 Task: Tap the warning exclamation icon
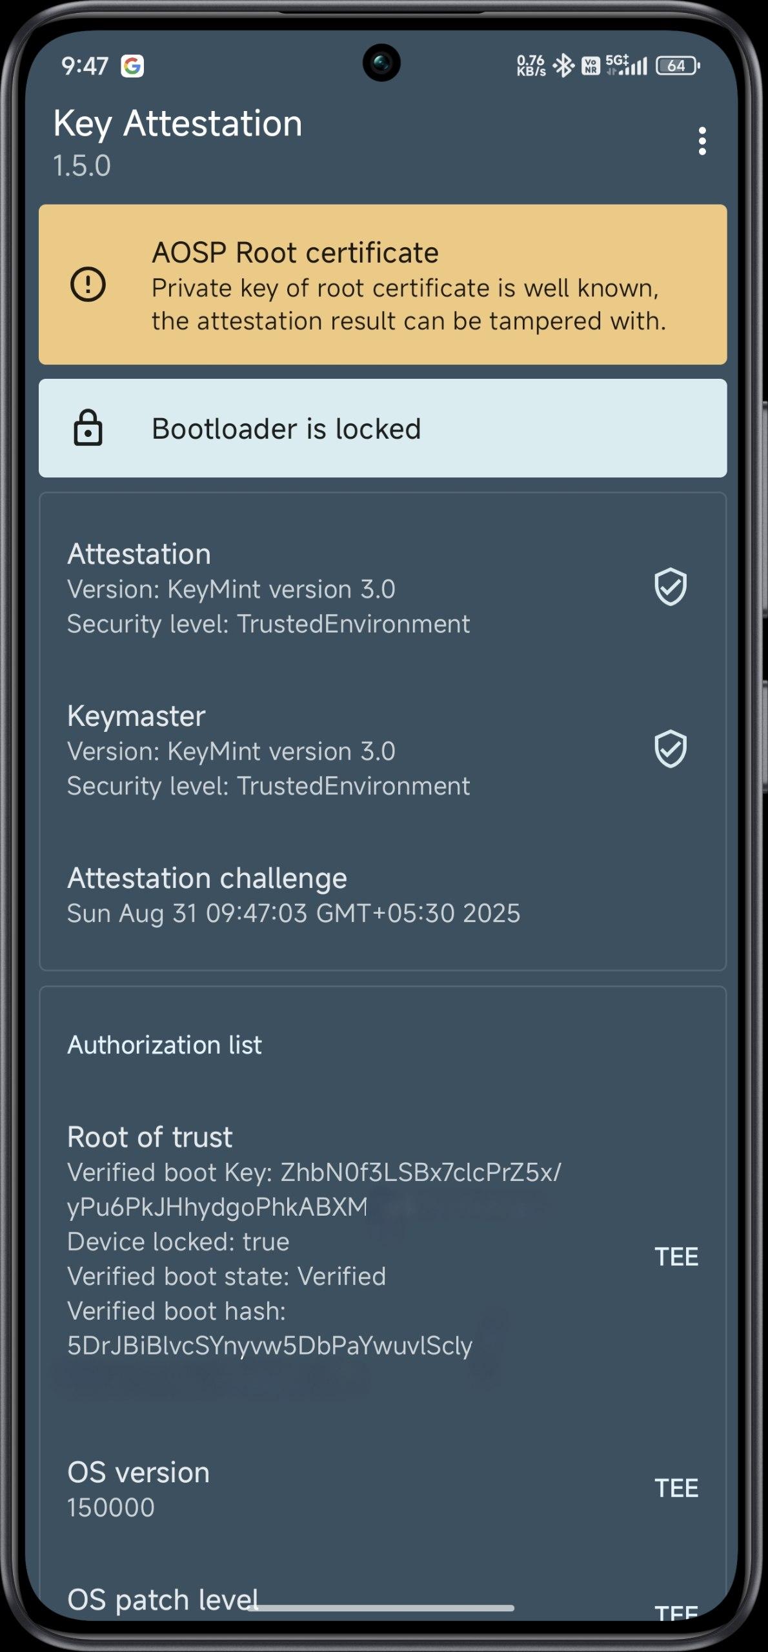point(88,284)
